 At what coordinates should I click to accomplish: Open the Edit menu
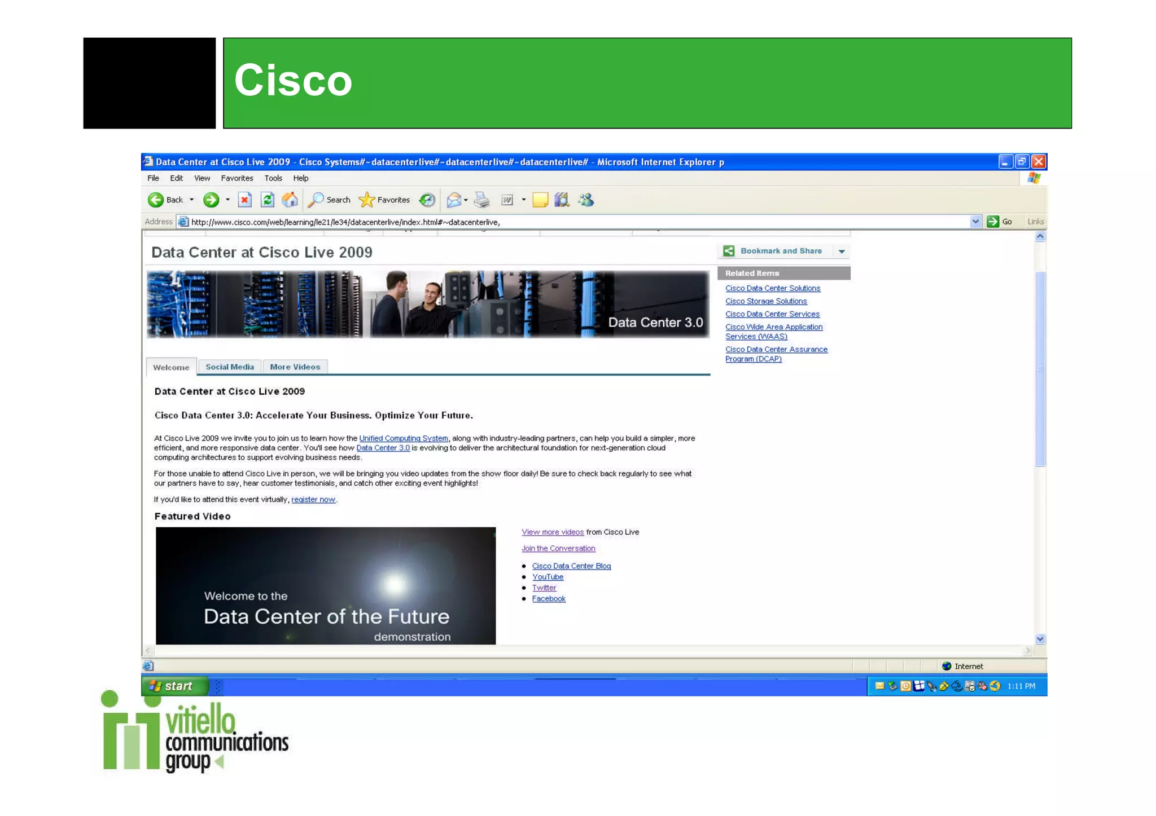click(177, 178)
